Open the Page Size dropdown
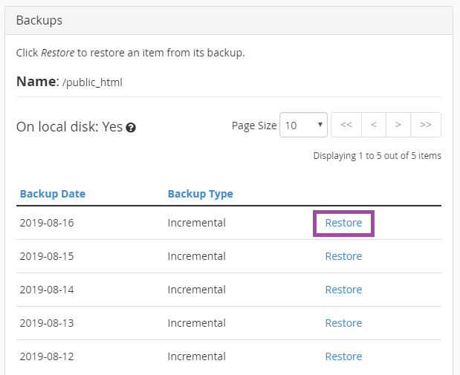 pos(303,125)
